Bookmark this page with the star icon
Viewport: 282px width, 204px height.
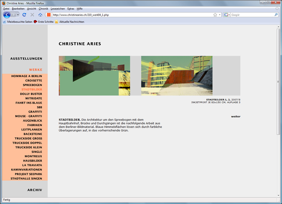pyautogui.click(x=215, y=15)
